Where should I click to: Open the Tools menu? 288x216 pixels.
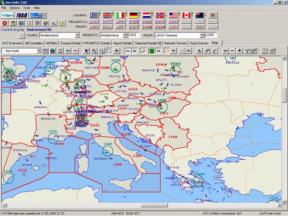[x=27, y=8]
